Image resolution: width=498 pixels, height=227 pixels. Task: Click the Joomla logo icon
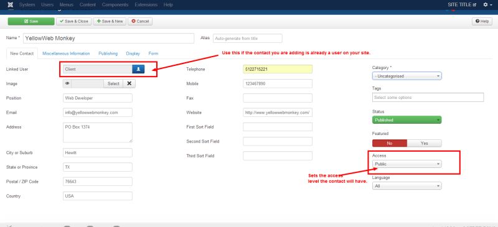pyautogui.click(x=11, y=5)
